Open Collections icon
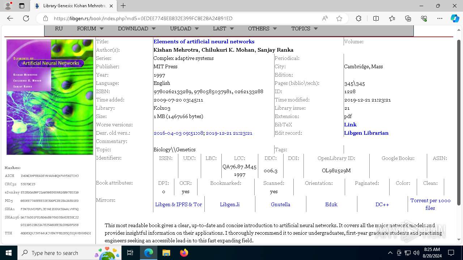 [x=408, y=18]
